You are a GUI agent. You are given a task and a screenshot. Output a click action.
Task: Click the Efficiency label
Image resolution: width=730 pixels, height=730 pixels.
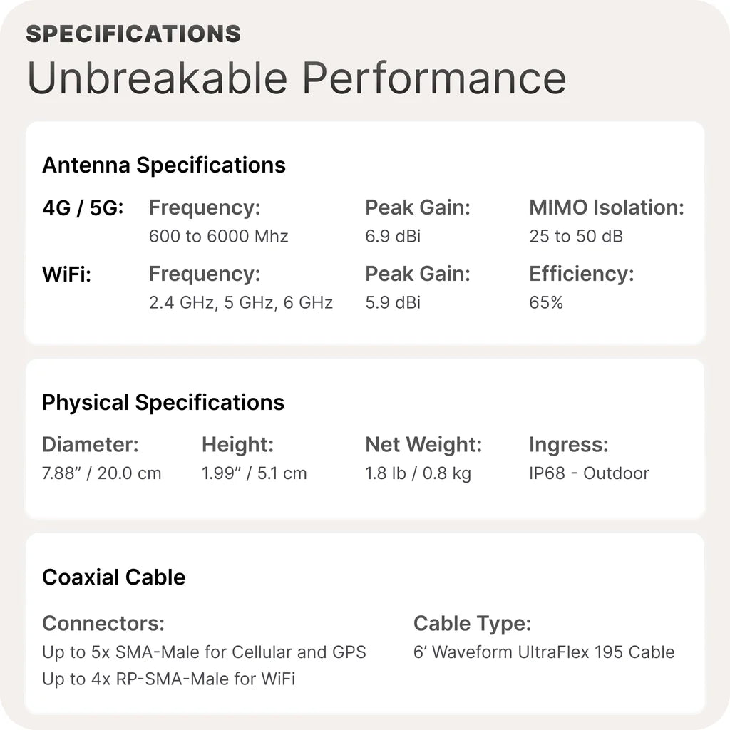[581, 274]
